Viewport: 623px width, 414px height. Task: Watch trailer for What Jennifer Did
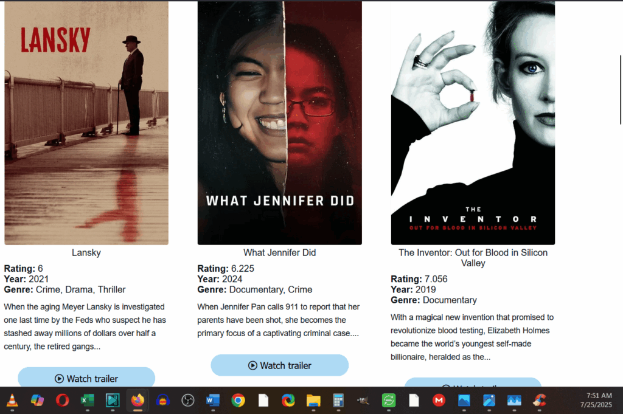point(280,365)
